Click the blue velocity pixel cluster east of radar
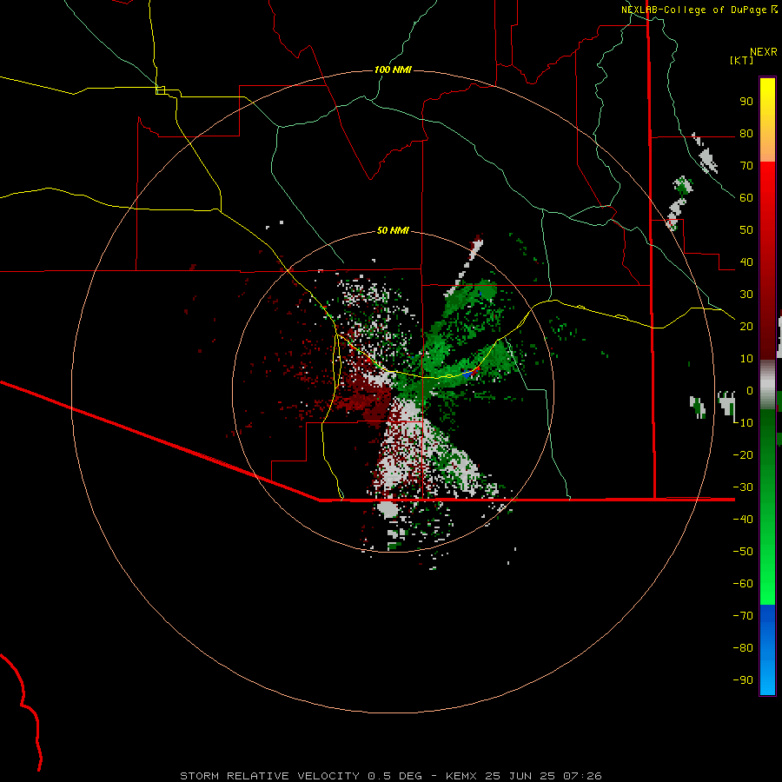The height and width of the screenshot is (782, 782). click(x=467, y=374)
